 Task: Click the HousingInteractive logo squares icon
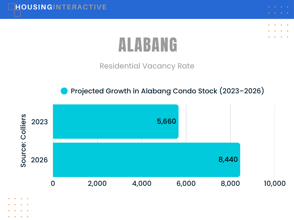pyautogui.click(x=14, y=10)
